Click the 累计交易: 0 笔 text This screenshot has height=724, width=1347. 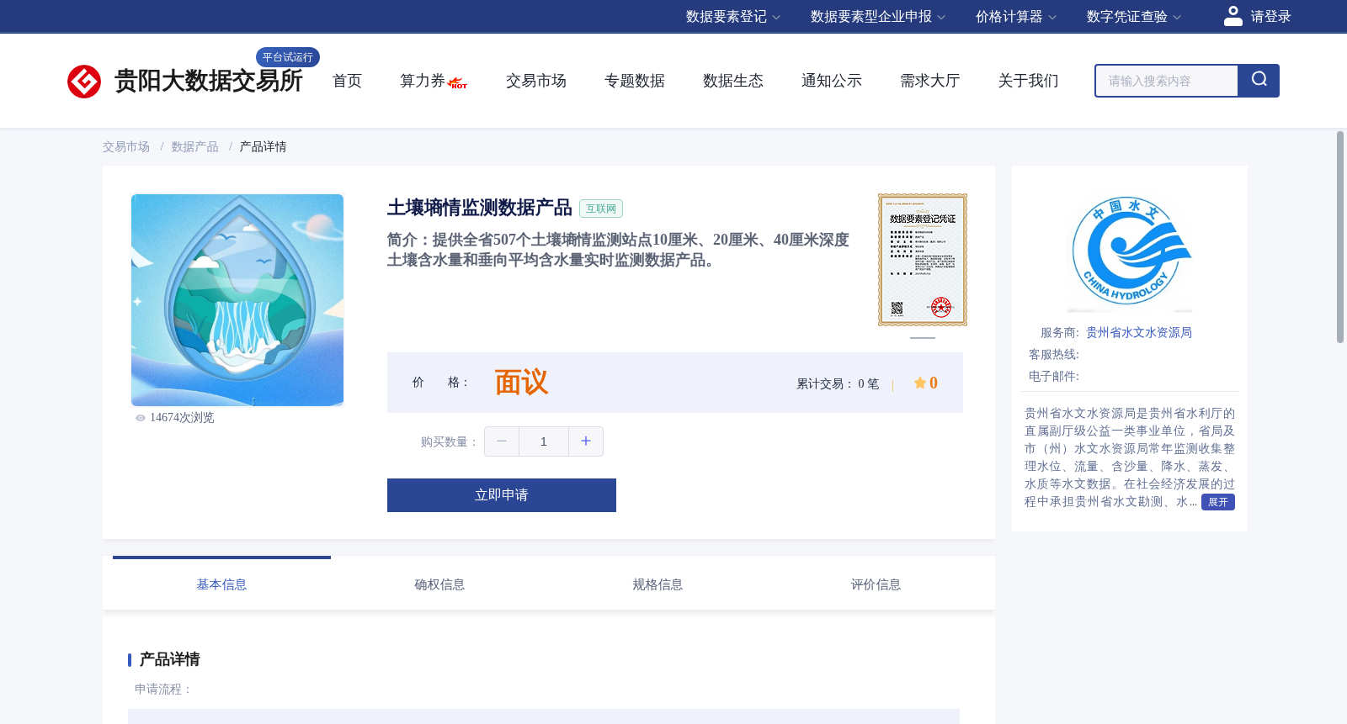click(x=838, y=383)
